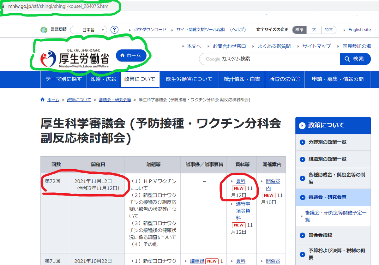Open 予算および決算・税制の概要 sidebar item

click(333, 254)
